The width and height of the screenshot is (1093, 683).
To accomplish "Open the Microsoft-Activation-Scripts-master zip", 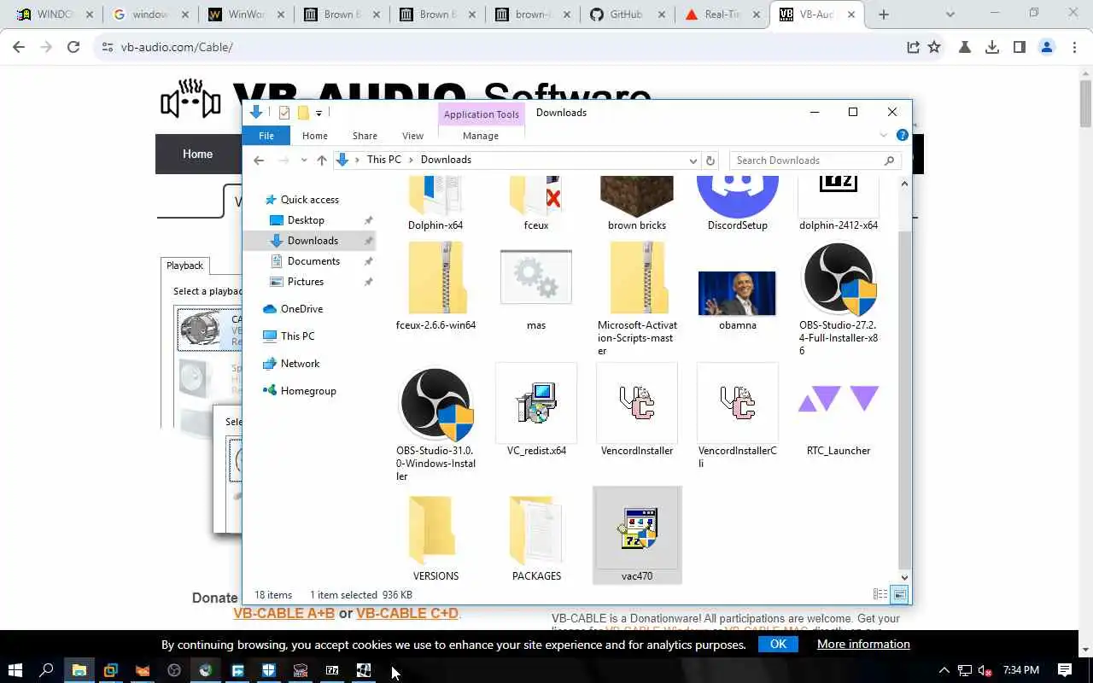I will (x=637, y=299).
